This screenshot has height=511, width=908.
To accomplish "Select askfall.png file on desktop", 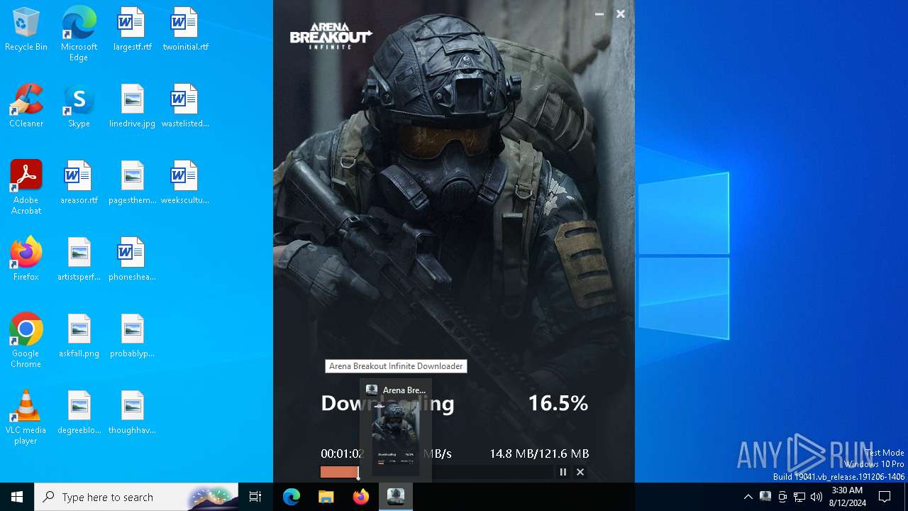I will pyautogui.click(x=79, y=336).
